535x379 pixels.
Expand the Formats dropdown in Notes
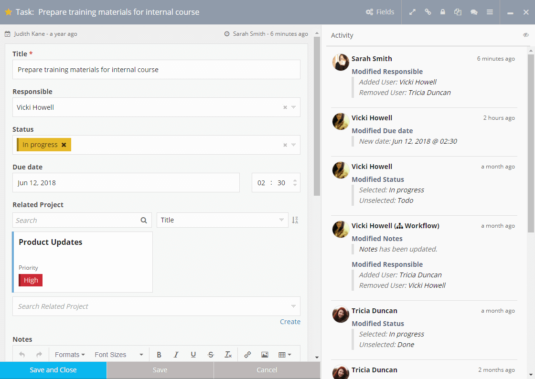[x=70, y=355]
